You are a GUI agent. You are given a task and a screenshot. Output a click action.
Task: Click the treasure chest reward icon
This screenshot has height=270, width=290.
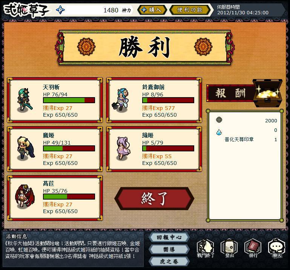click(x=268, y=93)
